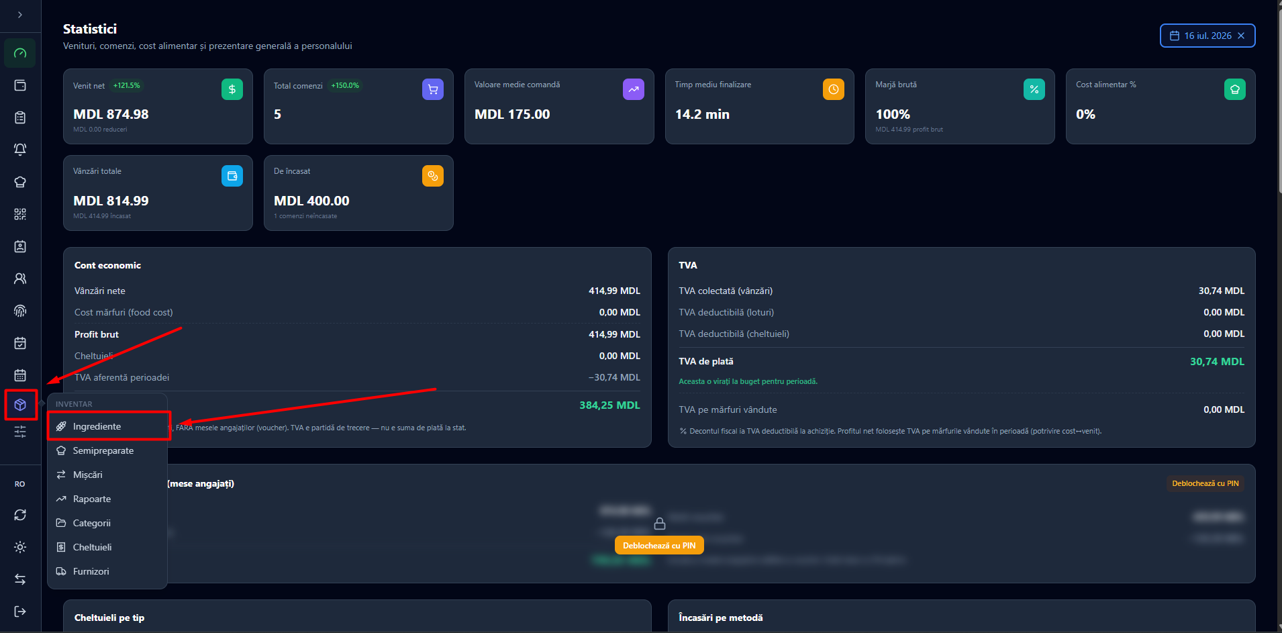Clear the date filter with the X
Screen dimensions: 1282x633
[1241, 36]
